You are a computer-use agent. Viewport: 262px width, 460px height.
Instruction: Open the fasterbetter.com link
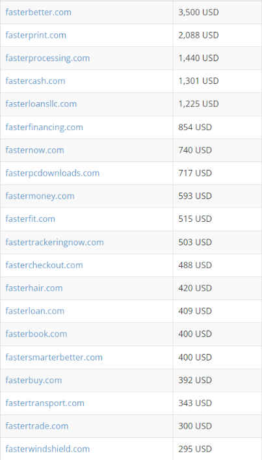point(38,12)
